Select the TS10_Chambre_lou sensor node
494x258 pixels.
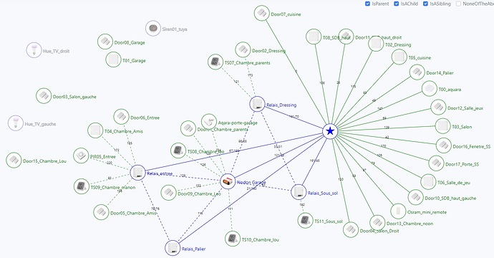(233, 239)
